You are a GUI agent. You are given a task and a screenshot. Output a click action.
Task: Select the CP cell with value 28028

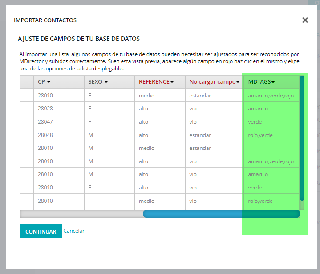click(45, 109)
